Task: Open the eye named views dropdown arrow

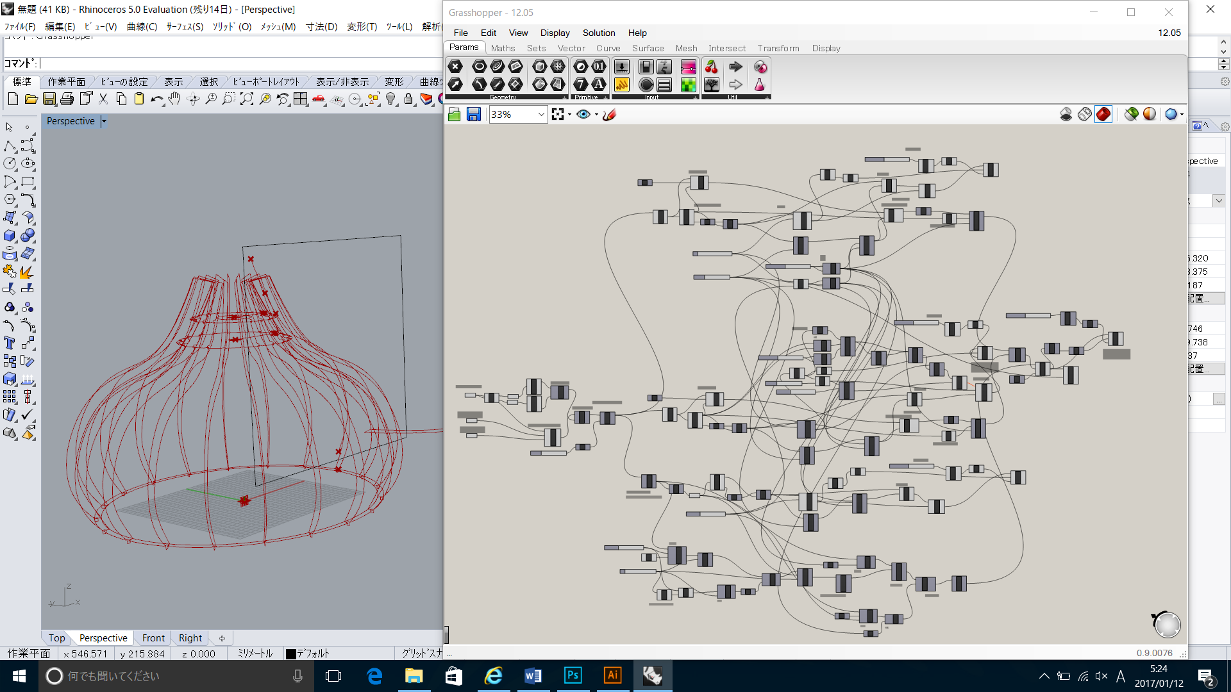Action: tap(596, 114)
